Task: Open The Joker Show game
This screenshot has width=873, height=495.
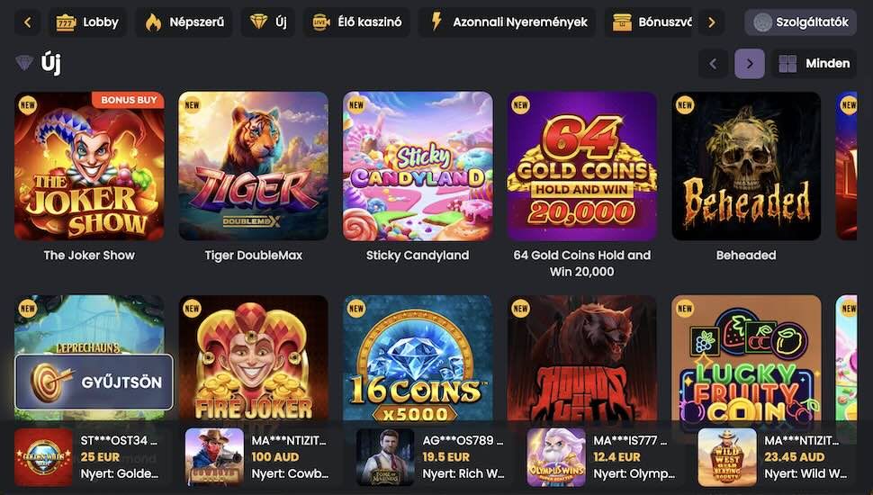Action: [89, 166]
